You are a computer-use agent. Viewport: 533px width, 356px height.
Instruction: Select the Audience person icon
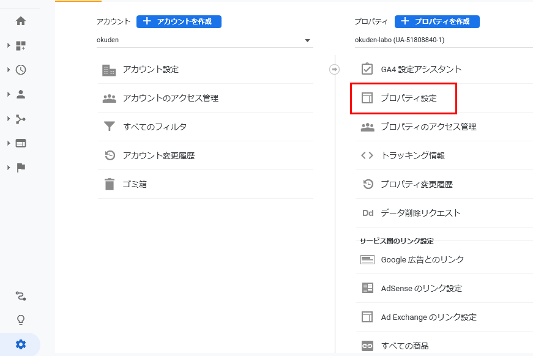21,94
